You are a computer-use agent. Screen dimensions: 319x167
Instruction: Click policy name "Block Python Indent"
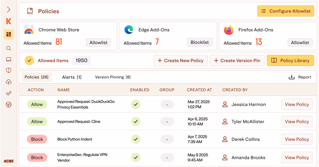[x=75, y=139]
